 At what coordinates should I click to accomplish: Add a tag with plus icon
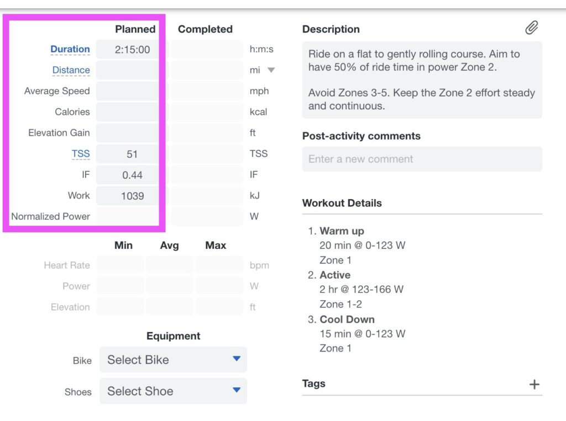point(534,385)
